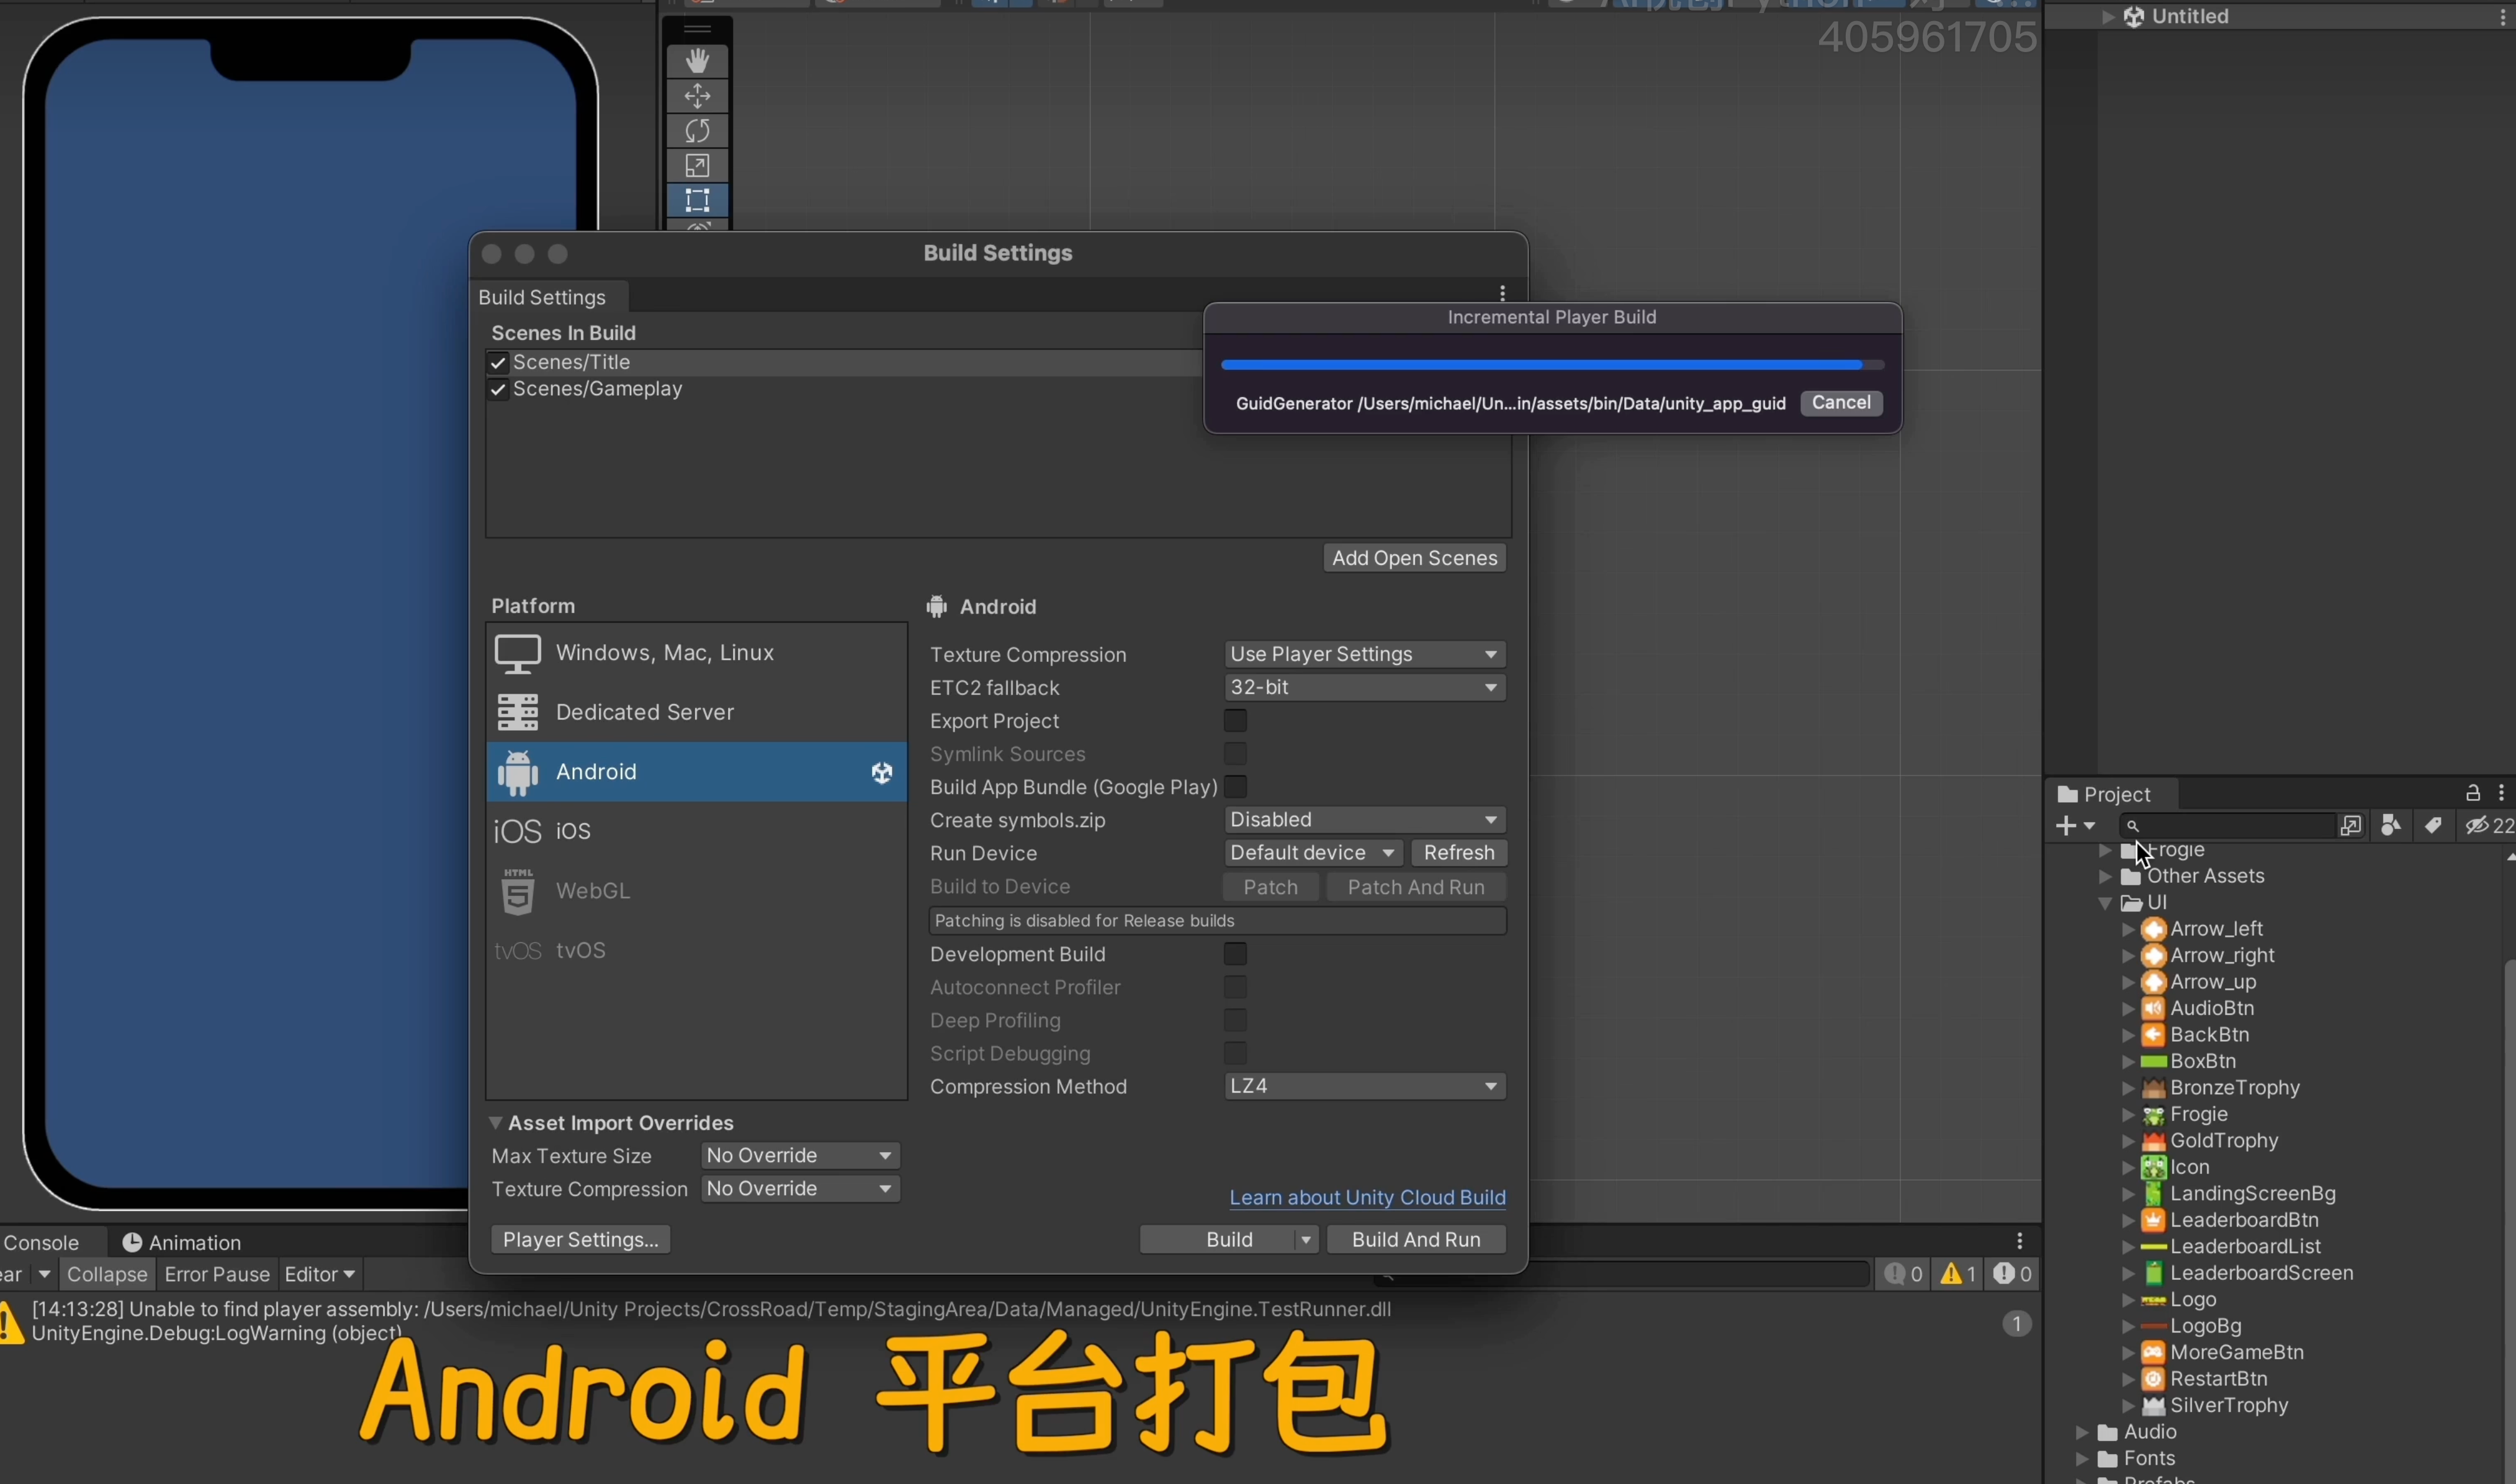Screen dimensions: 2516x1484
Task: Toggle hidden packages visibility count icon
Action: click(x=2489, y=825)
